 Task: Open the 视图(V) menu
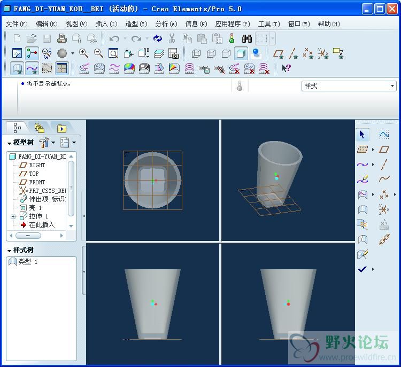76,24
